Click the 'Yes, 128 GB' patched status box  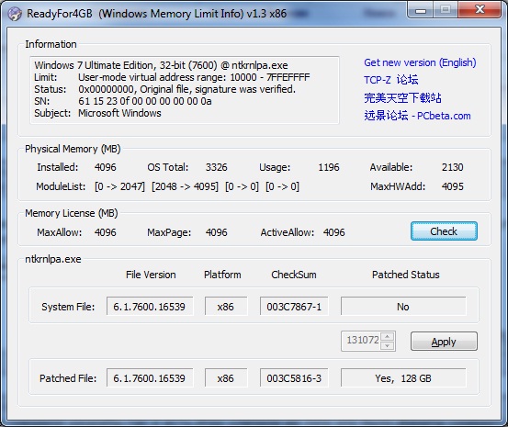pos(403,377)
